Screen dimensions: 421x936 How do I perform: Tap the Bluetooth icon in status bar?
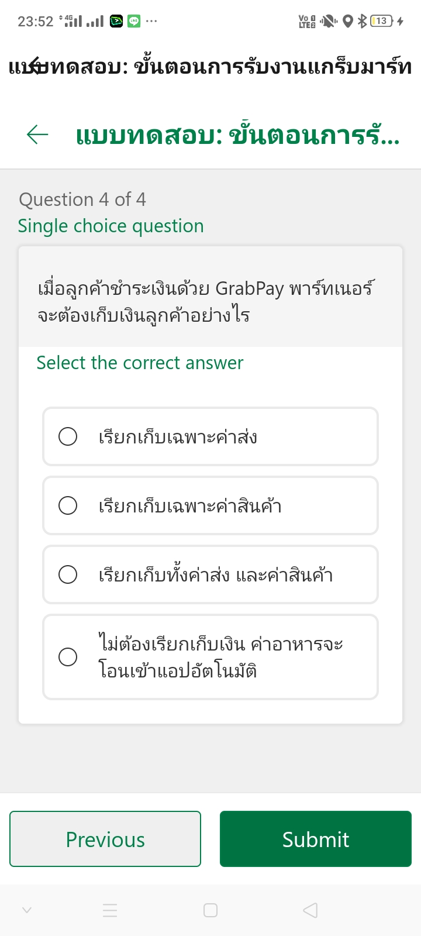tap(362, 22)
